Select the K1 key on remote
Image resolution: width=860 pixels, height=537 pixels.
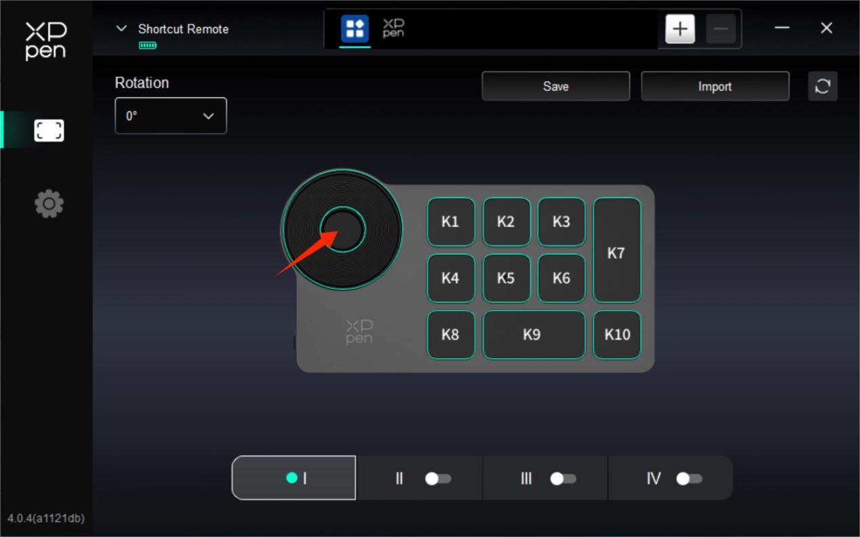[450, 222]
